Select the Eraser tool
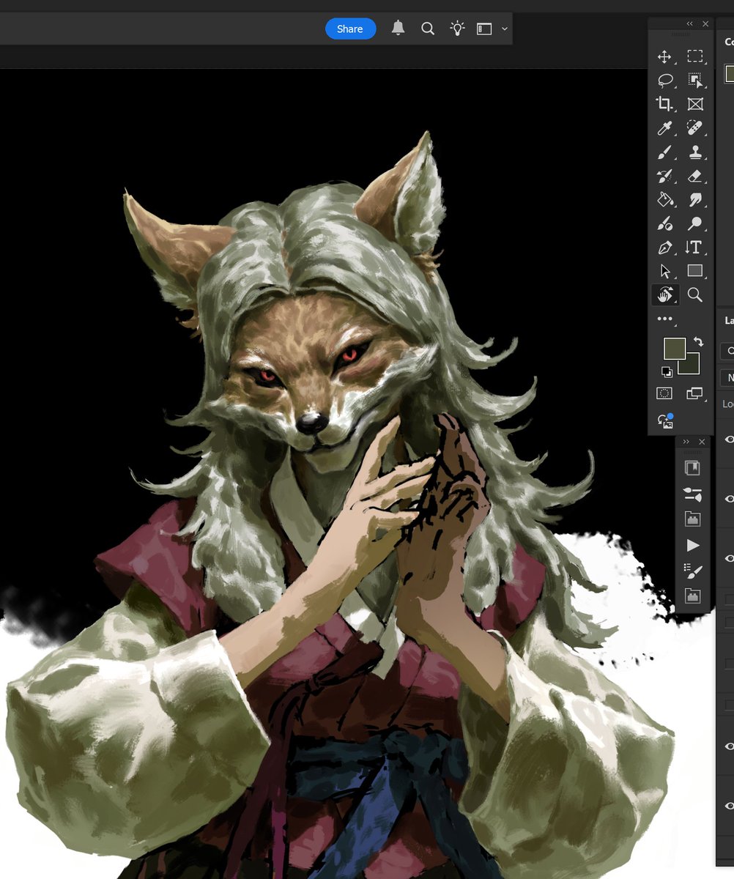 (x=694, y=176)
